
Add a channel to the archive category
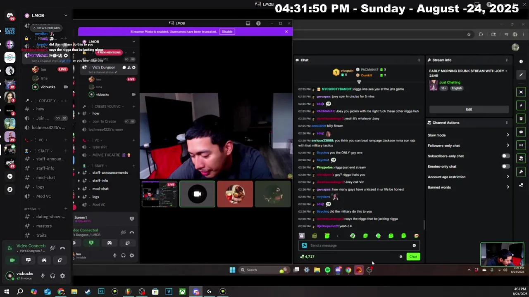(66, 209)
